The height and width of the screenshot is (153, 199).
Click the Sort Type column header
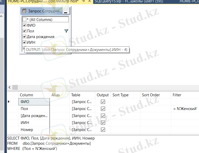[125, 95]
